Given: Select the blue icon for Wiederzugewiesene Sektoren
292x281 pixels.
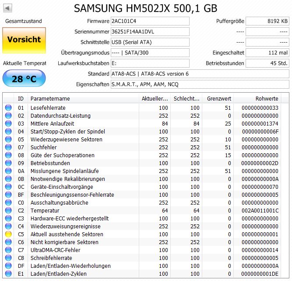Looking at the screenshot, I should 8,139.
